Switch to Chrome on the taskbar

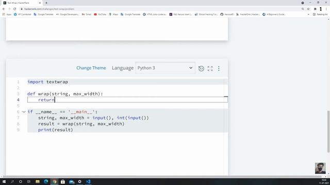click(55, 181)
